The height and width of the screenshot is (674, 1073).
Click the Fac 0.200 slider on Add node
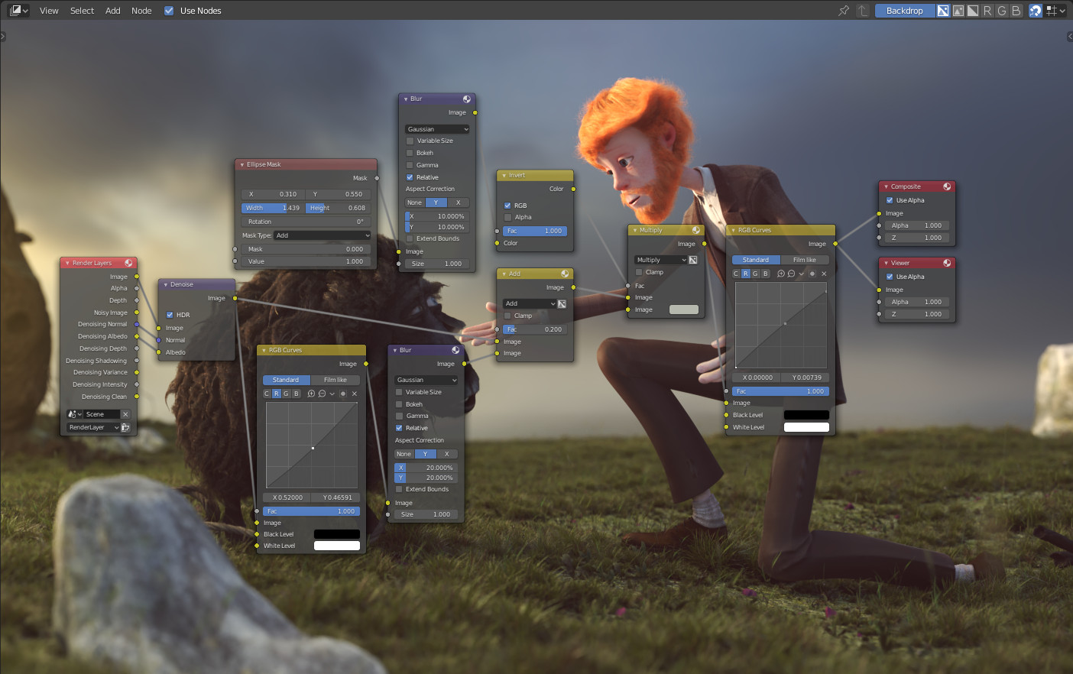pos(533,329)
